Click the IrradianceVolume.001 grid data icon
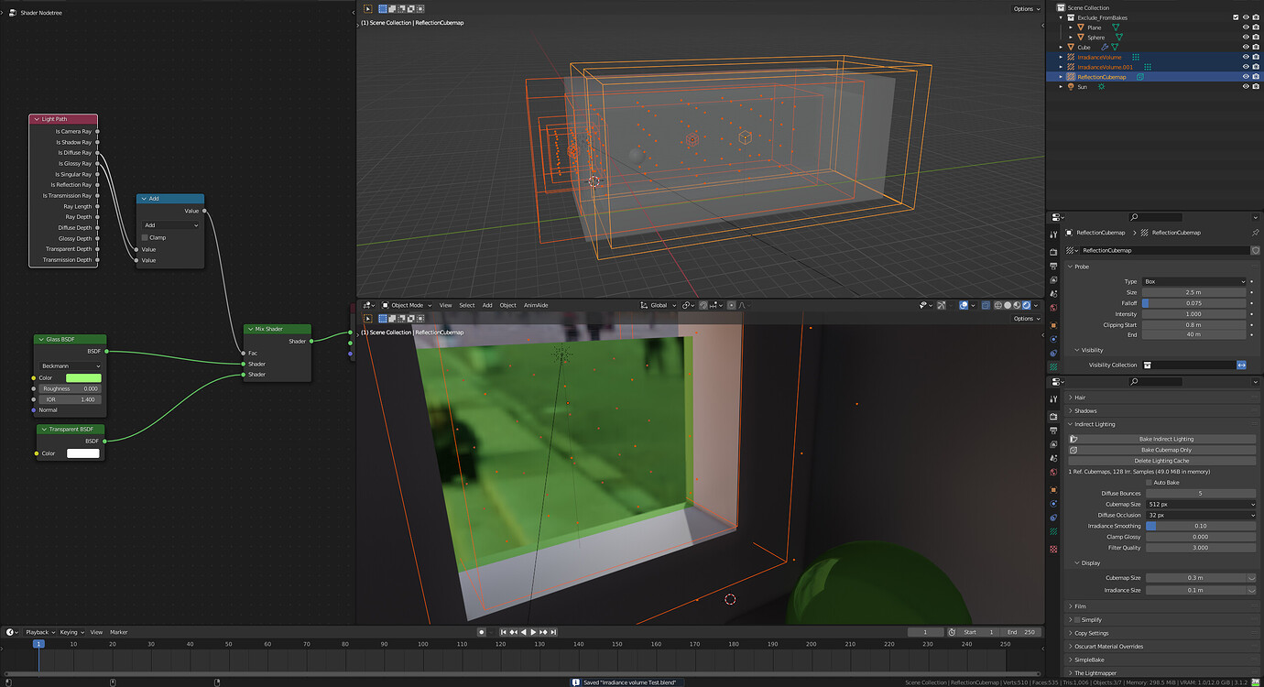The image size is (1264, 687). pyautogui.click(x=1147, y=67)
